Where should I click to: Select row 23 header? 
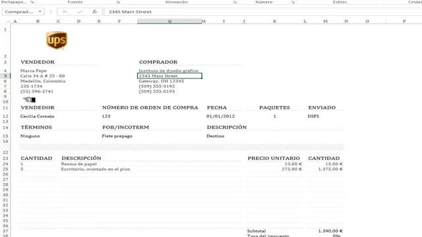point(5,158)
